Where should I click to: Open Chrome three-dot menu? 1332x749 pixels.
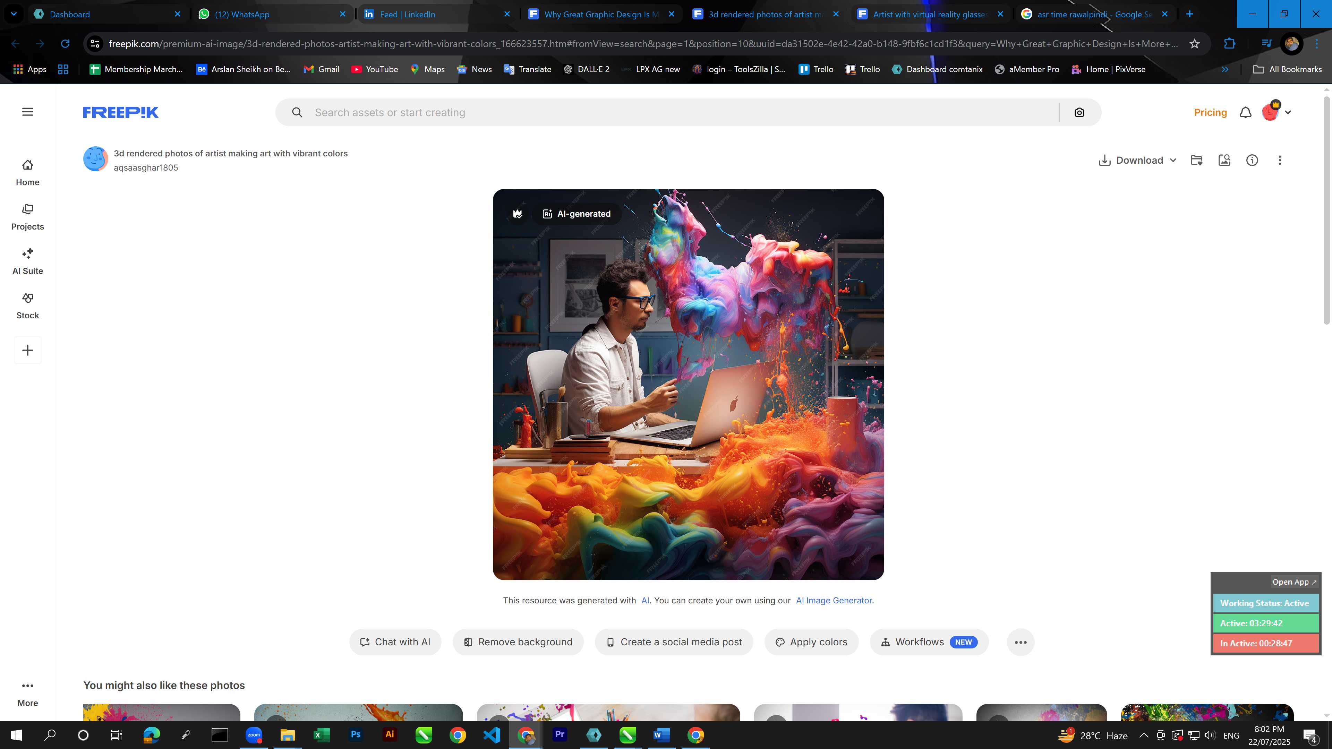(x=1316, y=44)
